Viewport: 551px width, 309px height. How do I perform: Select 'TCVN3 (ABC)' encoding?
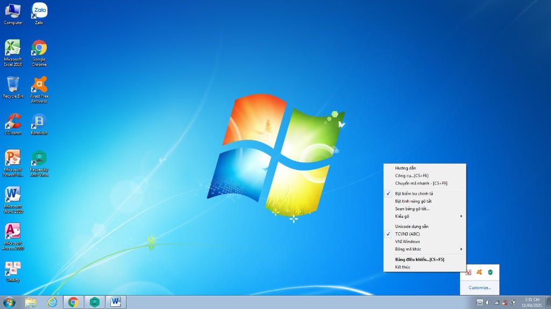[x=425, y=234]
